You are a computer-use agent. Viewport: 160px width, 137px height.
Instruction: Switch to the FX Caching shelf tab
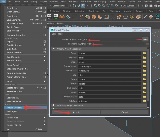pos(115,11)
